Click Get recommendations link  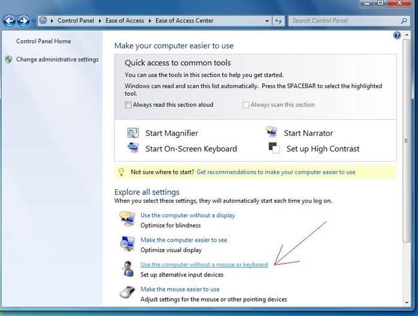coord(276,172)
